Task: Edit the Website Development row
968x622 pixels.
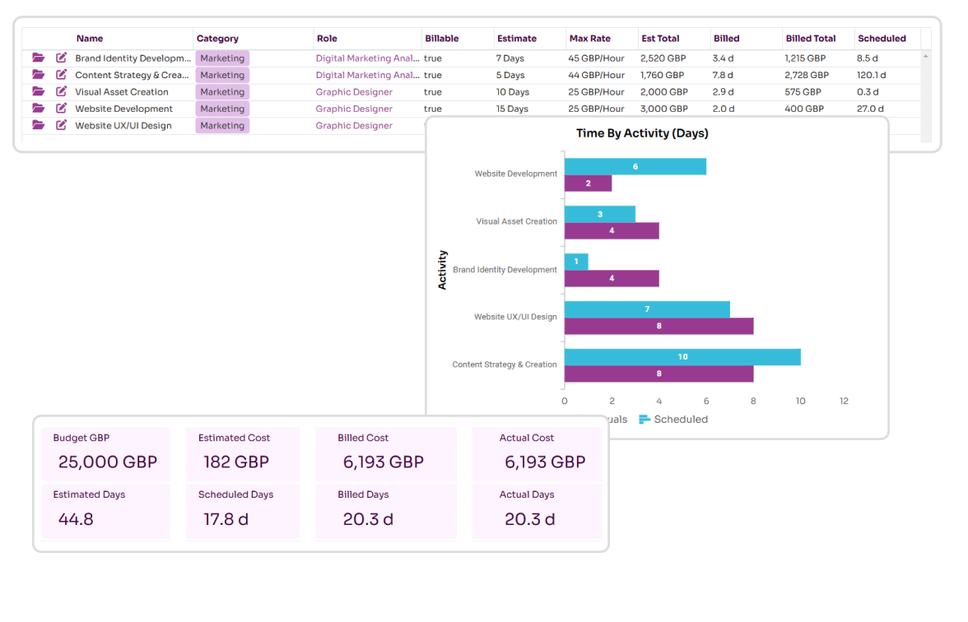Action: click(x=60, y=108)
